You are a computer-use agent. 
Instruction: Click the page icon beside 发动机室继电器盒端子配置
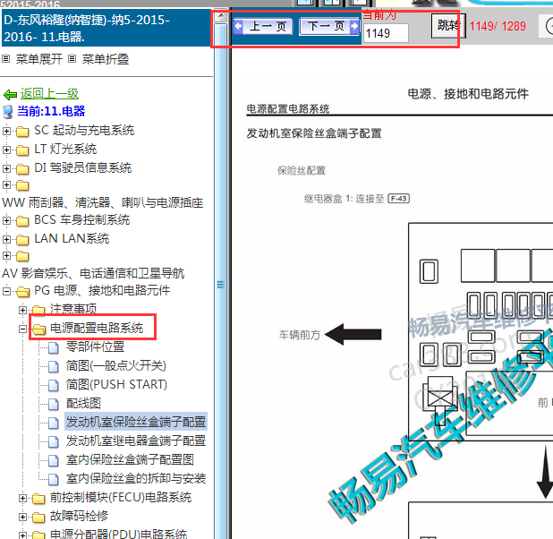click(x=54, y=441)
